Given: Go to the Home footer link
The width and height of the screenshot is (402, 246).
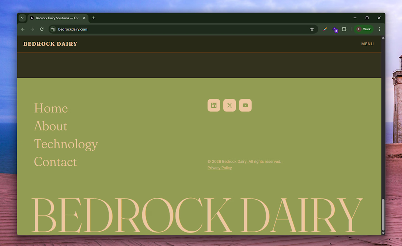Looking at the screenshot, I should tap(51, 108).
